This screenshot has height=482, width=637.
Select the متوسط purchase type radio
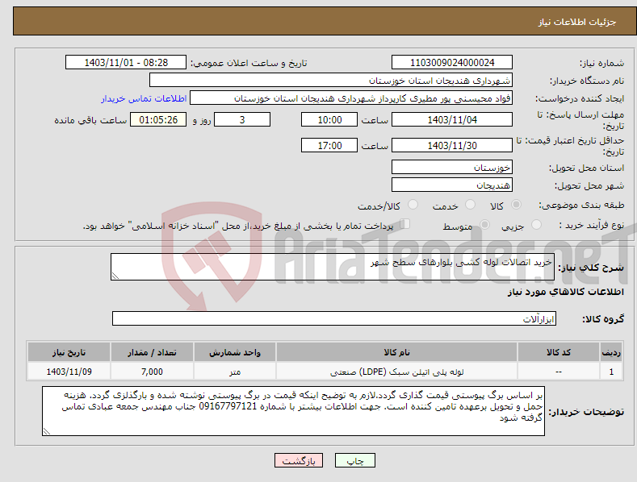tap(484, 224)
